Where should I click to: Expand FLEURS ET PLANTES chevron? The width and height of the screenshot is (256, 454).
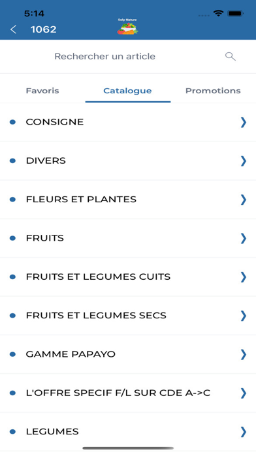243,200
